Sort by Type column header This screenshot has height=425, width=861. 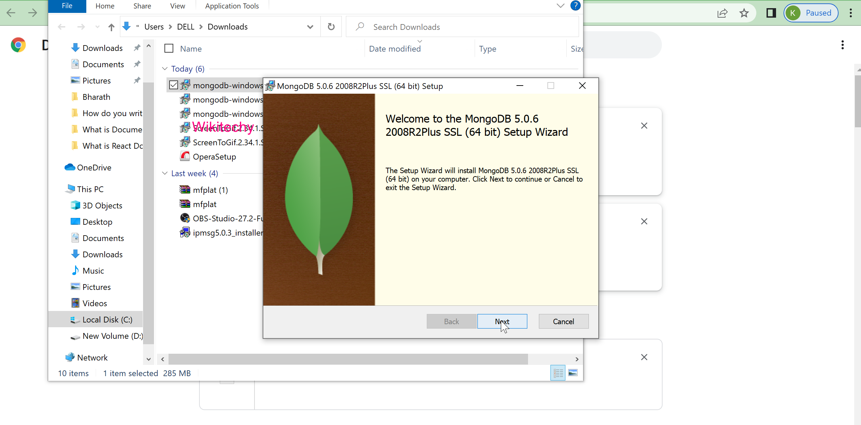488,49
